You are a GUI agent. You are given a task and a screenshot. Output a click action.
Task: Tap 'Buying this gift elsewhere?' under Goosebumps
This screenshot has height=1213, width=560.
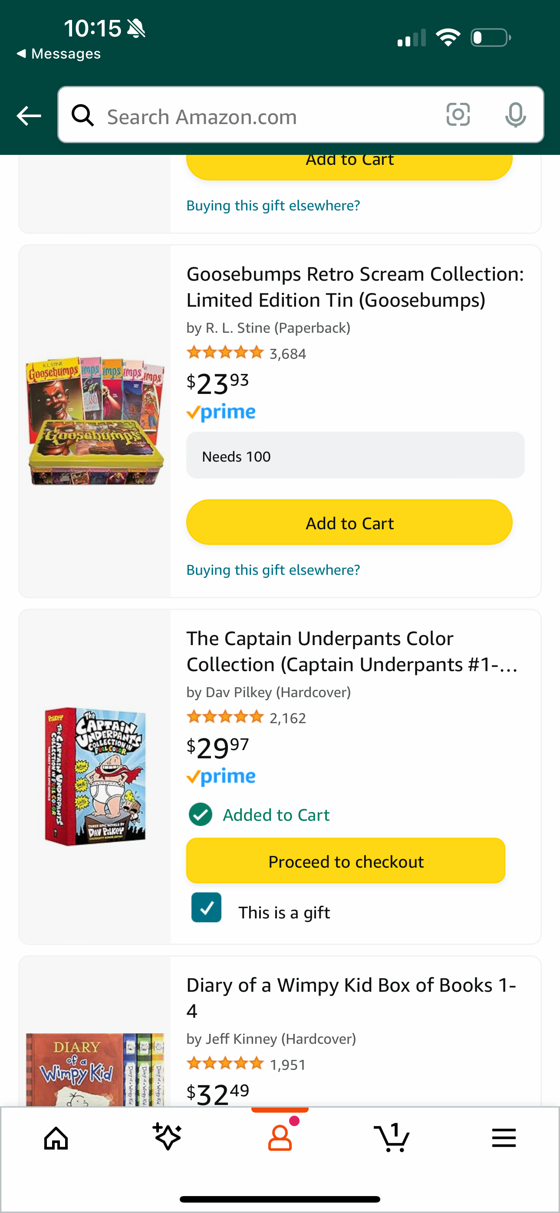coord(273,570)
